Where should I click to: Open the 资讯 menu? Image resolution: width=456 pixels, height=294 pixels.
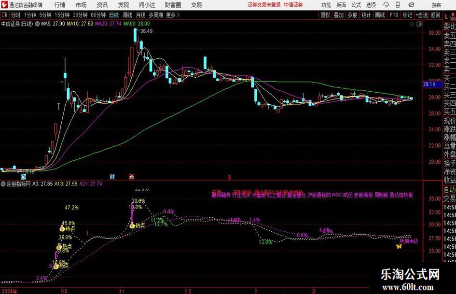(102, 5)
